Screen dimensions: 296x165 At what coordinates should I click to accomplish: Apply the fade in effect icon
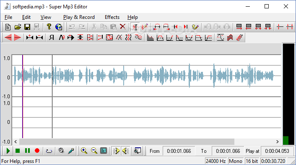[8, 38]
